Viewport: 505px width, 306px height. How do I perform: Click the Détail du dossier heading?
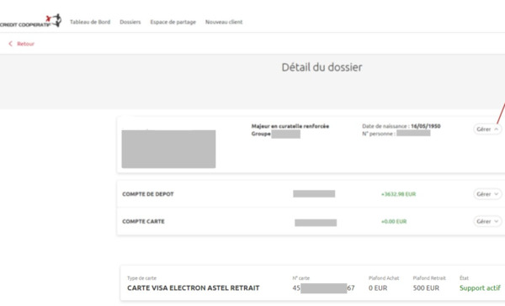322,67
